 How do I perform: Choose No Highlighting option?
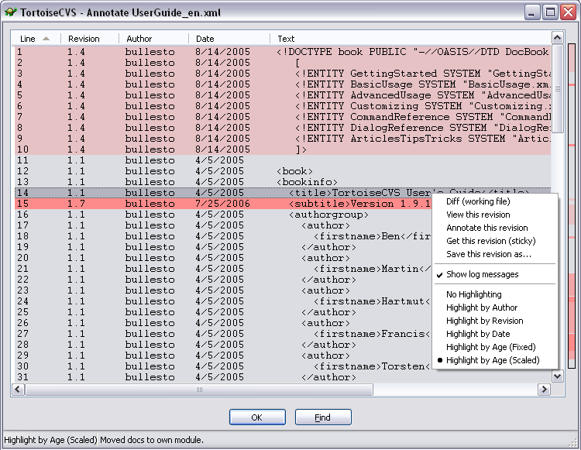coord(495,294)
